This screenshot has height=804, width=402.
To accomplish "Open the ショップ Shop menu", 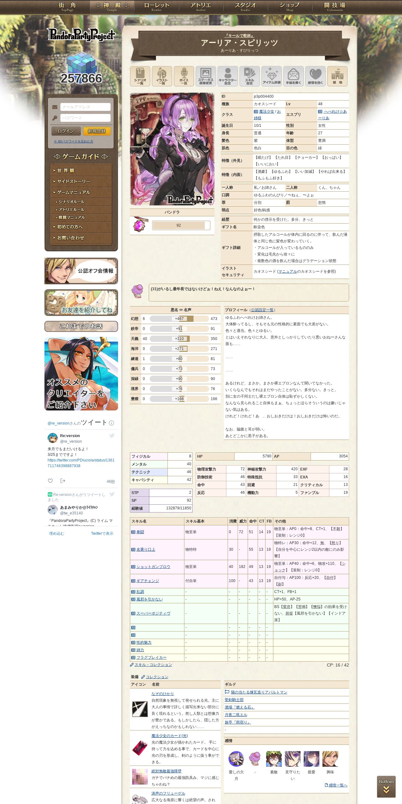I will [x=290, y=7].
